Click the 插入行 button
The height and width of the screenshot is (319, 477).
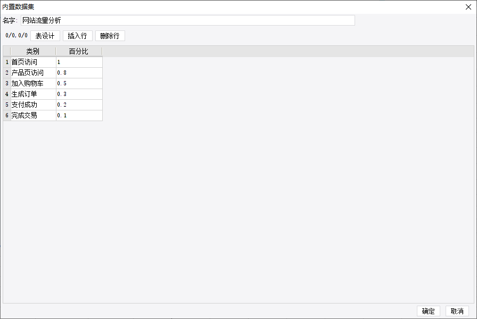78,36
